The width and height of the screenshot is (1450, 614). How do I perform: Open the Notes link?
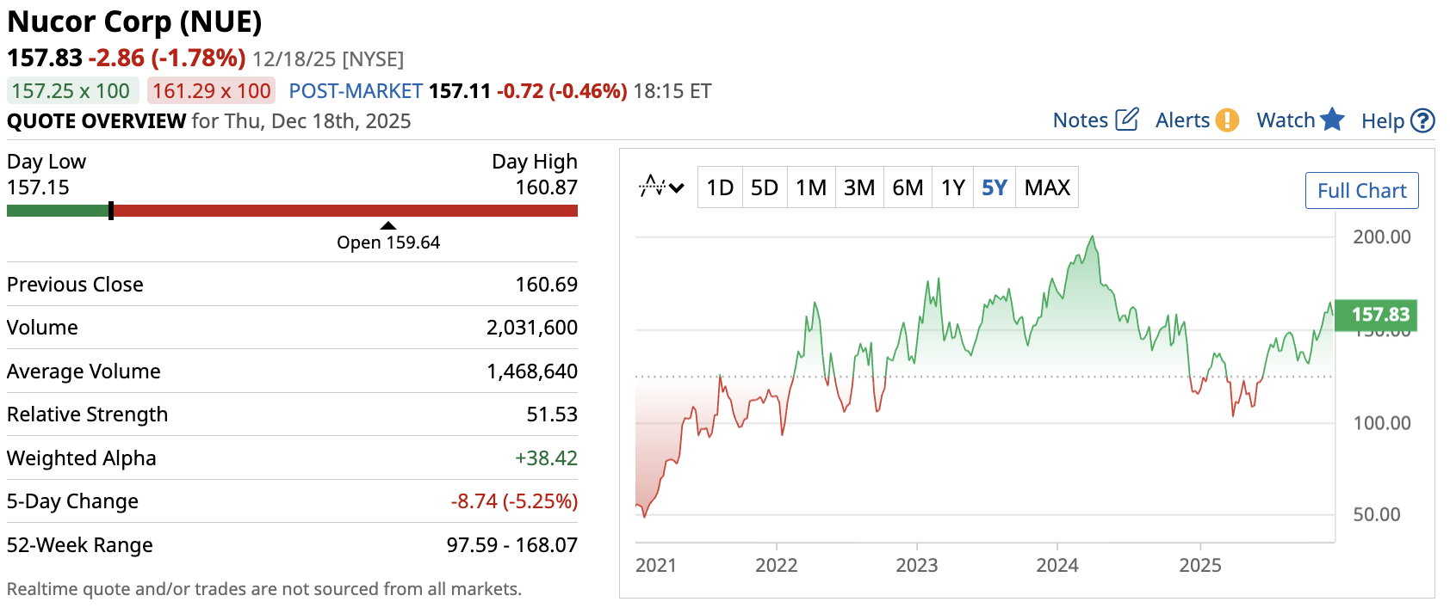tap(1081, 120)
